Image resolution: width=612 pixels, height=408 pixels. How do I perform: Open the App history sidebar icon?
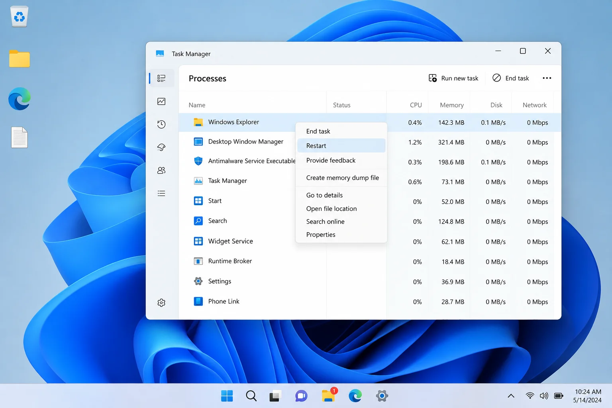pos(161,124)
